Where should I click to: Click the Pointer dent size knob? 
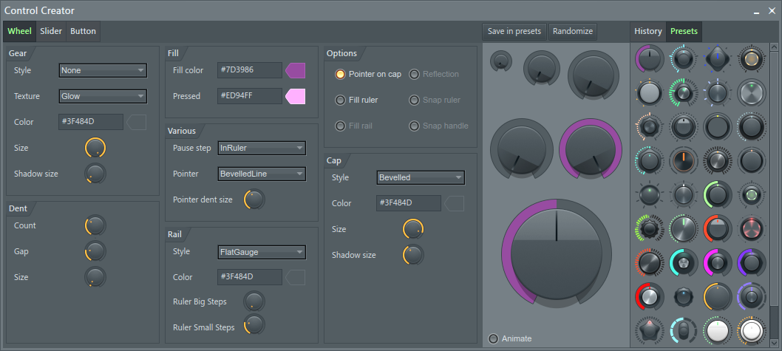coord(254,200)
